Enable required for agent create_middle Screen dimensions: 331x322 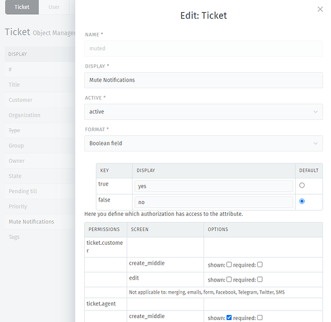click(260, 317)
